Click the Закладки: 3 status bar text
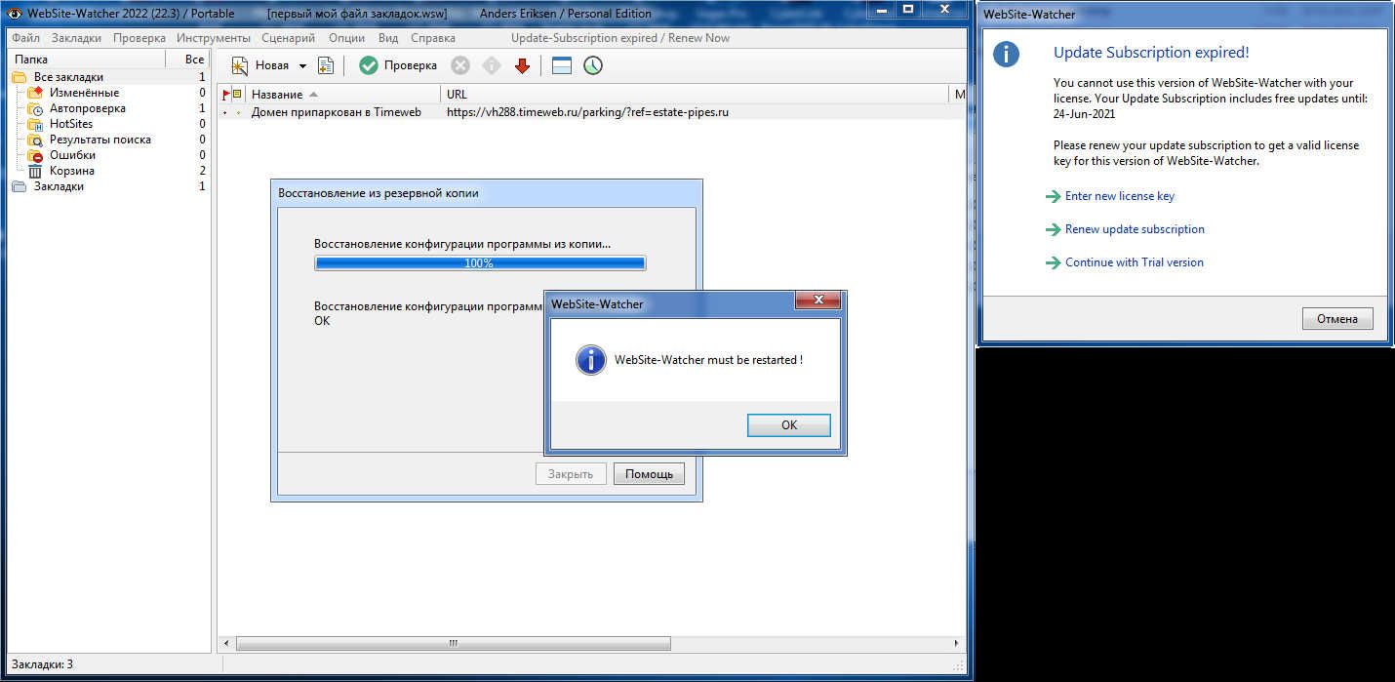The height and width of the screenshot is (682, 1395). 42,664
